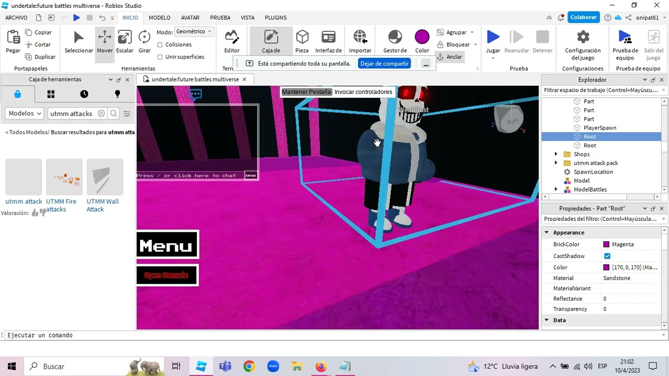Switch to the AVATAR ribbon tab
Image resolution: width=669 pixels, height=376 pixels.
[x=190, y=18]
